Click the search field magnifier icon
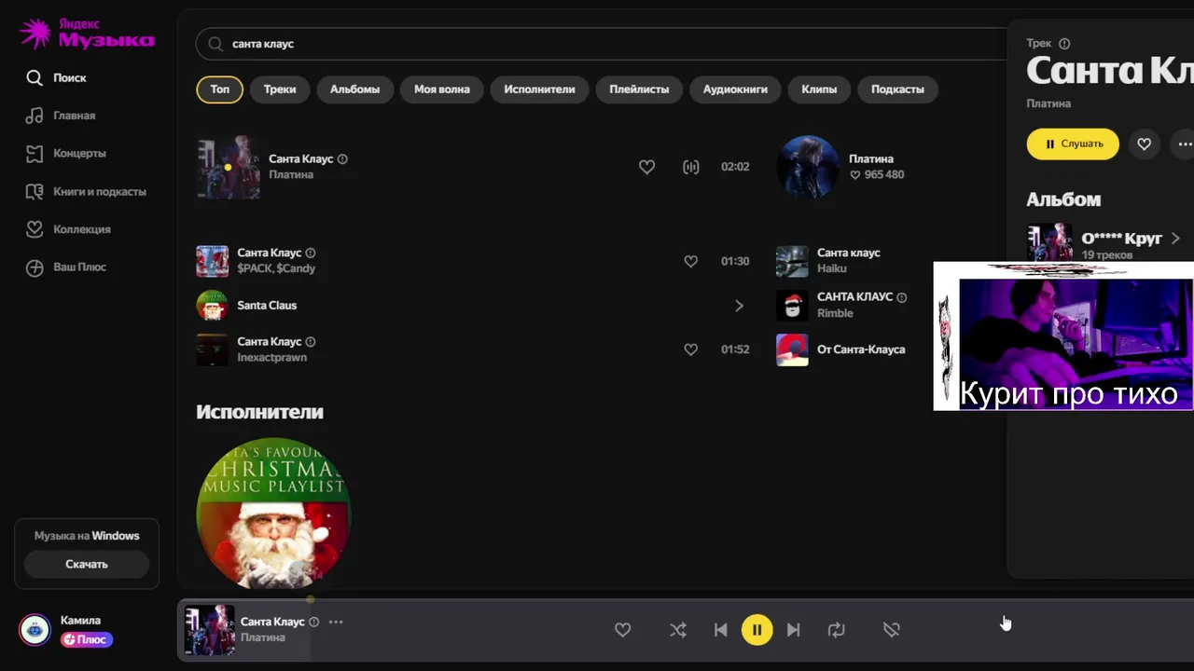Image resolution: width=1194 pixels, height=671 pixels. point(215,44)
